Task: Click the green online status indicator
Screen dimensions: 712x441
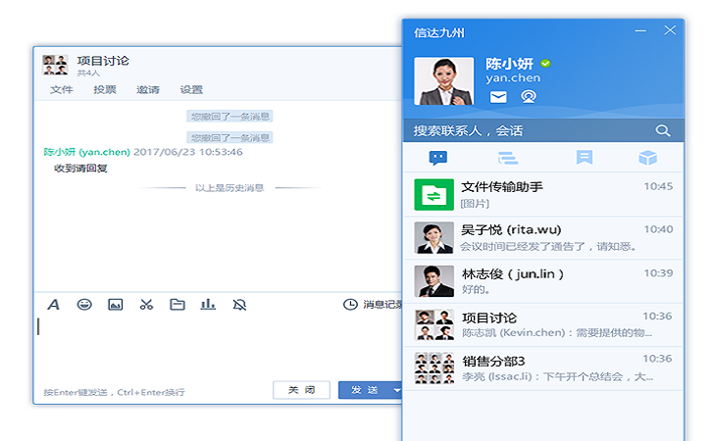Action: [x=546, y=64]
